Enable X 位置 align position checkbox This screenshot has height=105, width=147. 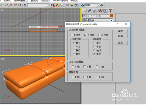(x=71, y=35)
